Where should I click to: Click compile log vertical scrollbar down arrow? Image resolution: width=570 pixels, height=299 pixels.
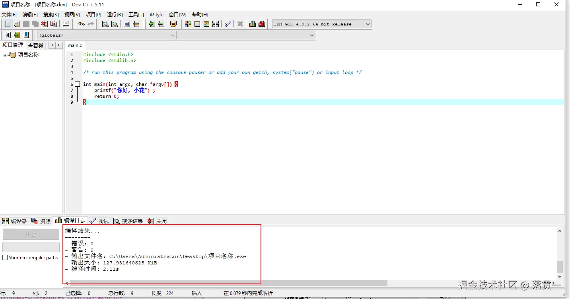(x=560, y=277)
